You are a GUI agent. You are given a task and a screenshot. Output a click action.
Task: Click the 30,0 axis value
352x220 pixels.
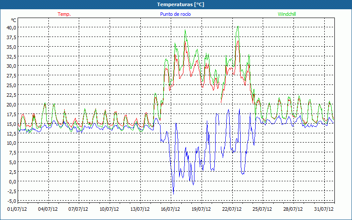click(12, 66)
